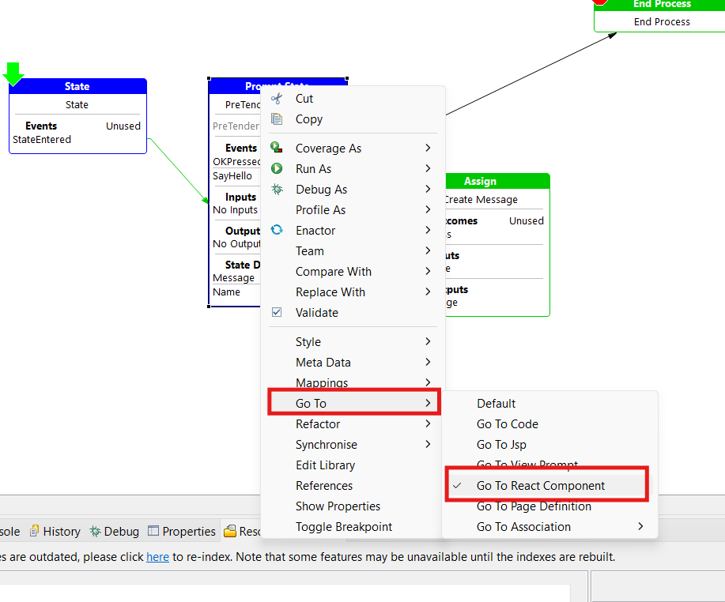The width and height of the screenshot is (725, 602).
Task: Expand the Team submenu arrow
Action: 428,251
